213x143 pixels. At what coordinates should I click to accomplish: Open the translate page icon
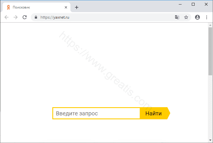[177, 17]
